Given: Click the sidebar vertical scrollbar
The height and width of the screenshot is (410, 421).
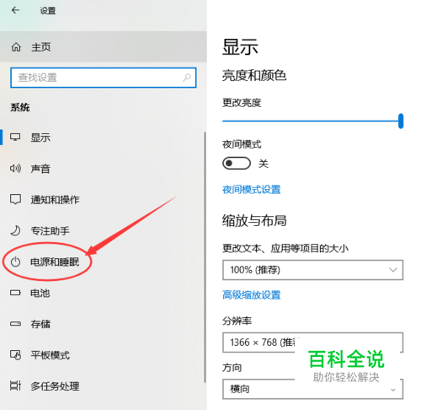Looking at the screenshot, I should coord(205,257).
